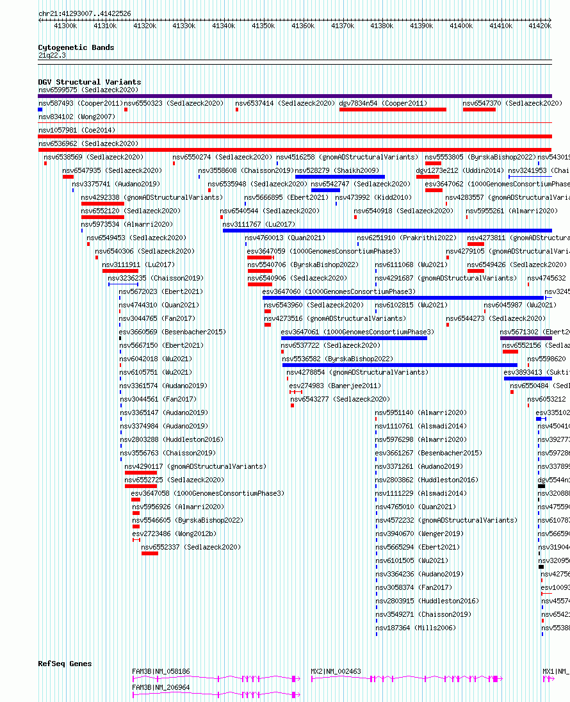This screenshot has width=570, height=702.
Task: Click nsv5540706 (ByrskaBishop2022) variant label
Action: point(303,265)
